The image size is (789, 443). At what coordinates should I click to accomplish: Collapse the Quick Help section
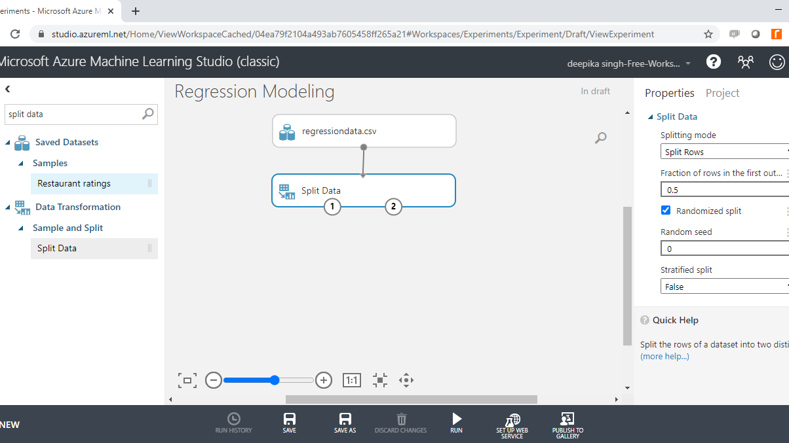coord(645,320)
